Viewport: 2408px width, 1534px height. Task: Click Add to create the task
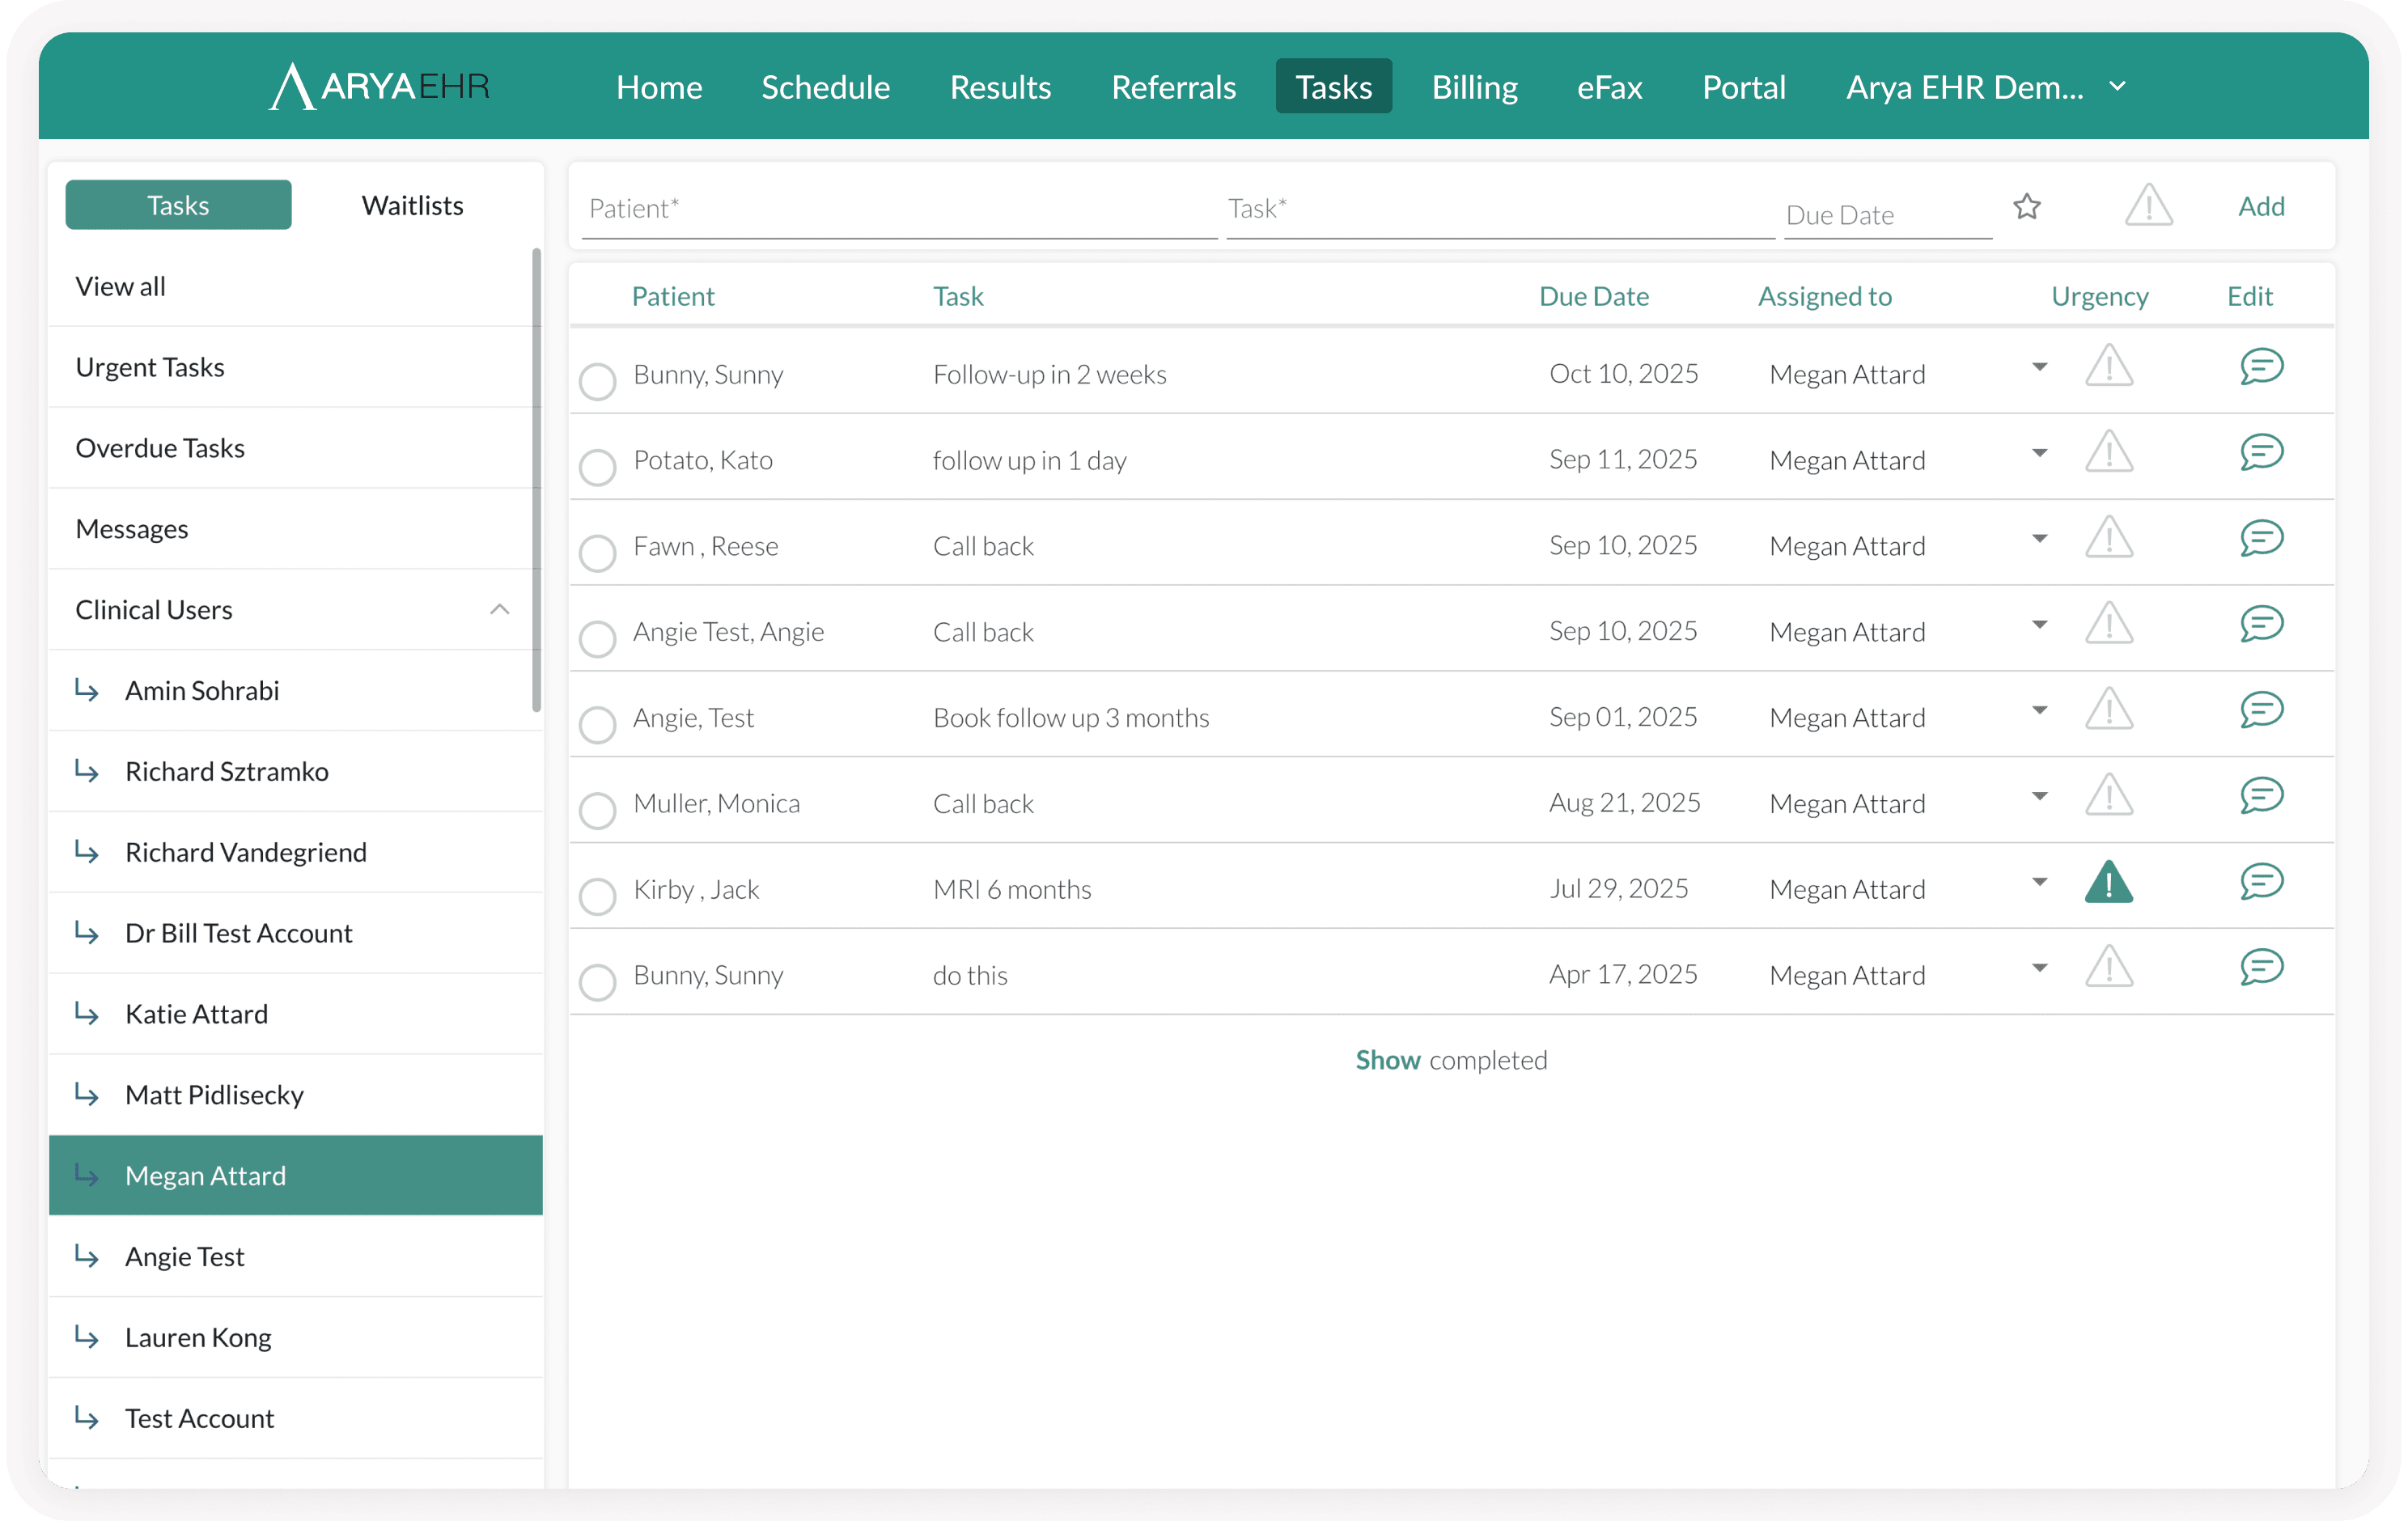click(x=2261, y=206)
